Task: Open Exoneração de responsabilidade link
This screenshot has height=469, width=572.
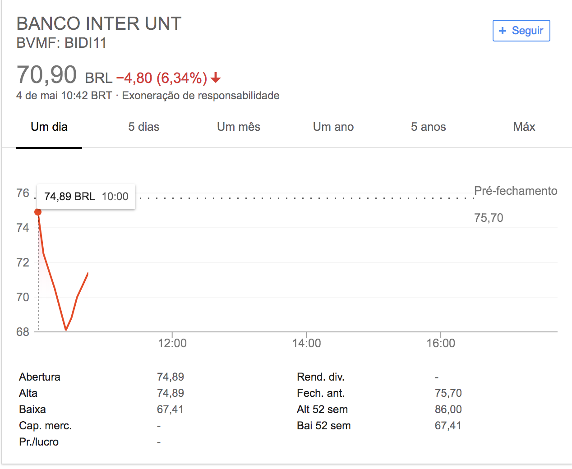Action: 201,96
